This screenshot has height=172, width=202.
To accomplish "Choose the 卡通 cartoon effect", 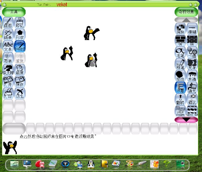I will [x=192, y=52].
